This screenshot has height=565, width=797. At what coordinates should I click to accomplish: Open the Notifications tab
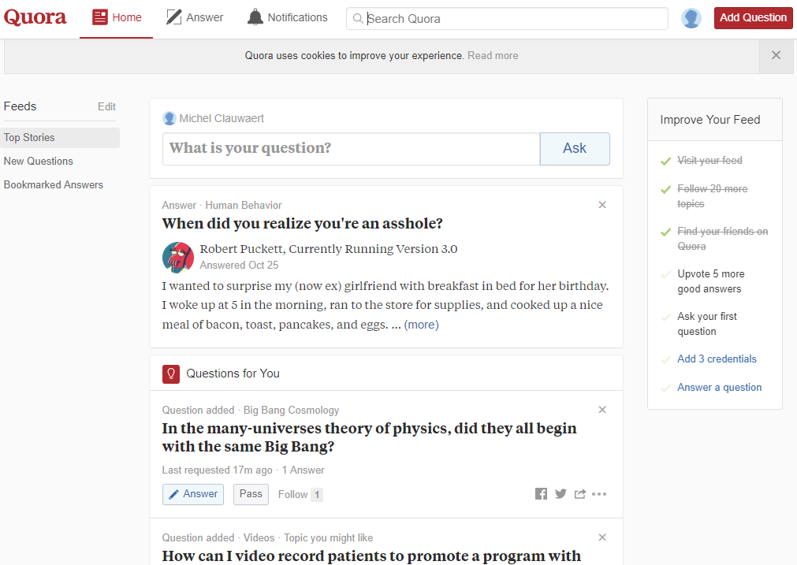point(287,17)
